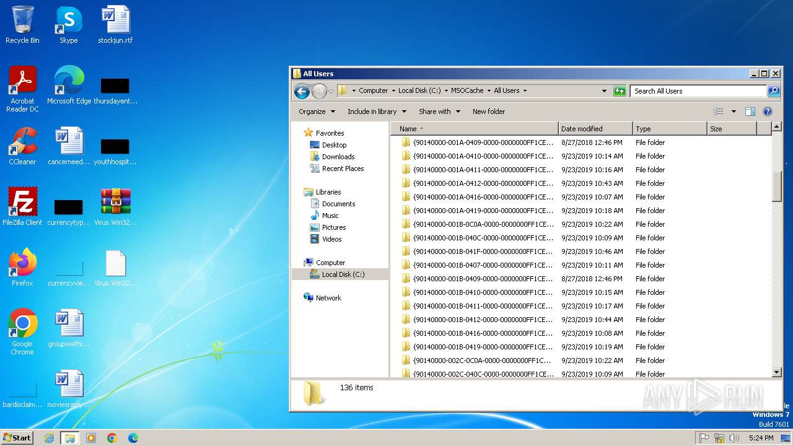793x446 pixels.
Task: Select the Virus.Win32 WinRAR archive icon
Action: click(x=115, y=207)
